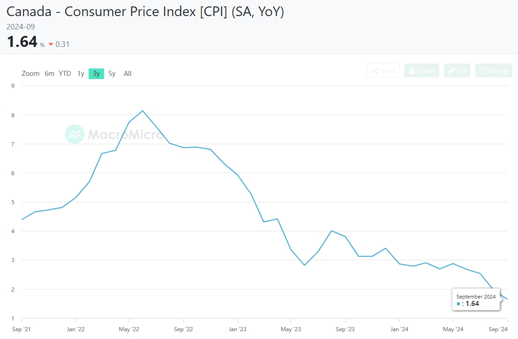Choose the 5y zoom range
The image size is (518, 339).
[112, 74]
